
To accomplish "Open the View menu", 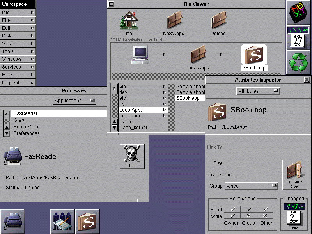I will (x=18, y=43).
